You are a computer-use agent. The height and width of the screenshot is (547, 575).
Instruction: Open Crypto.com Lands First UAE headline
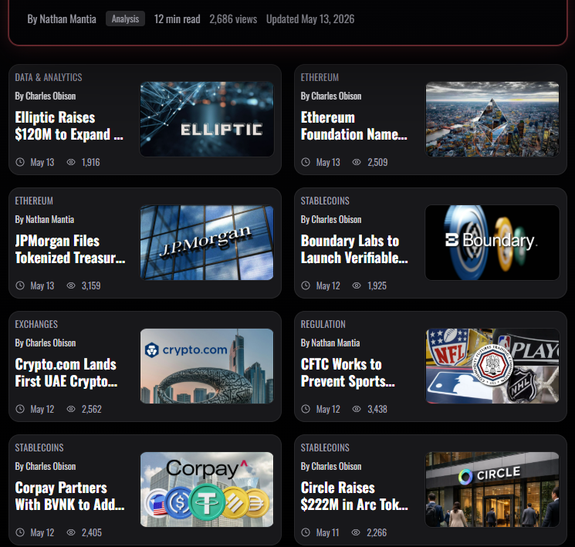66,373
